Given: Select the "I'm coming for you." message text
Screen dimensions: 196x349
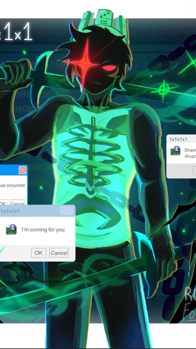Looking at the screenshot, I should (x=43, y=229).
